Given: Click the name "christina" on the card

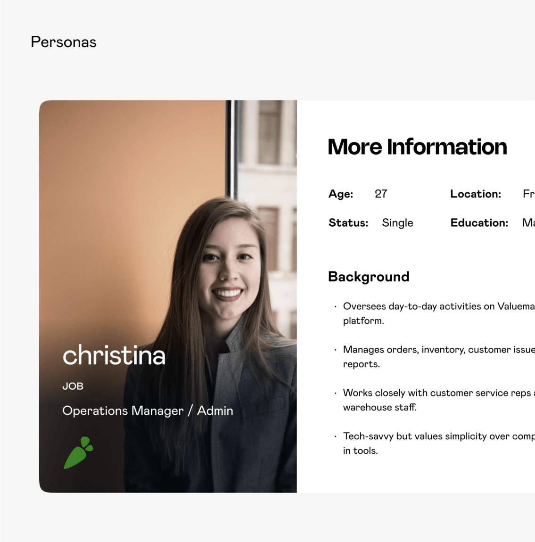Looking at the screenshot, I should point(114,357).
